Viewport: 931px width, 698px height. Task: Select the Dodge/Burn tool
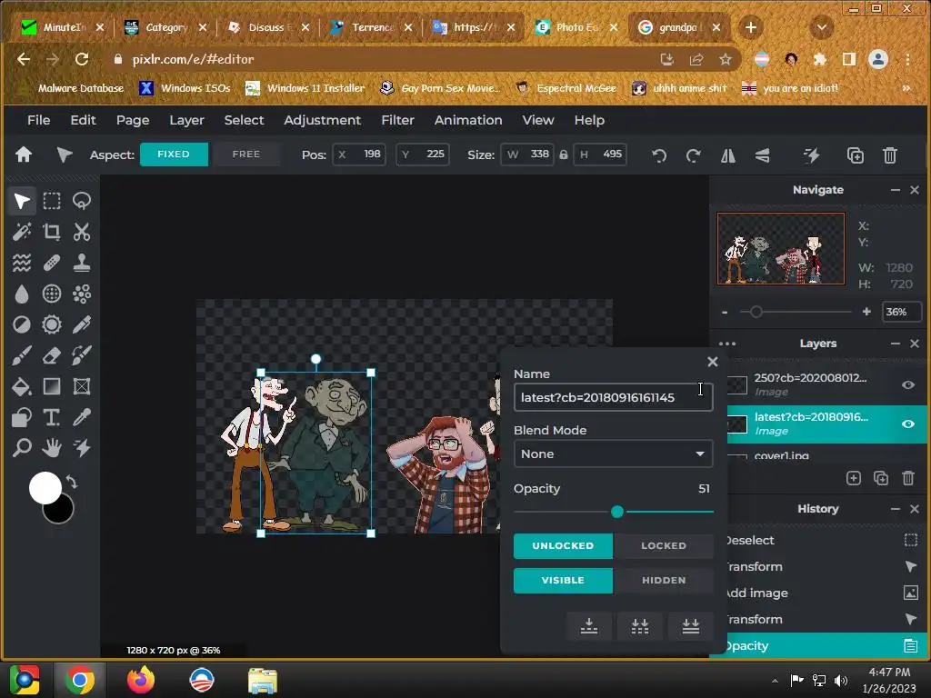[x=22, y=324]
